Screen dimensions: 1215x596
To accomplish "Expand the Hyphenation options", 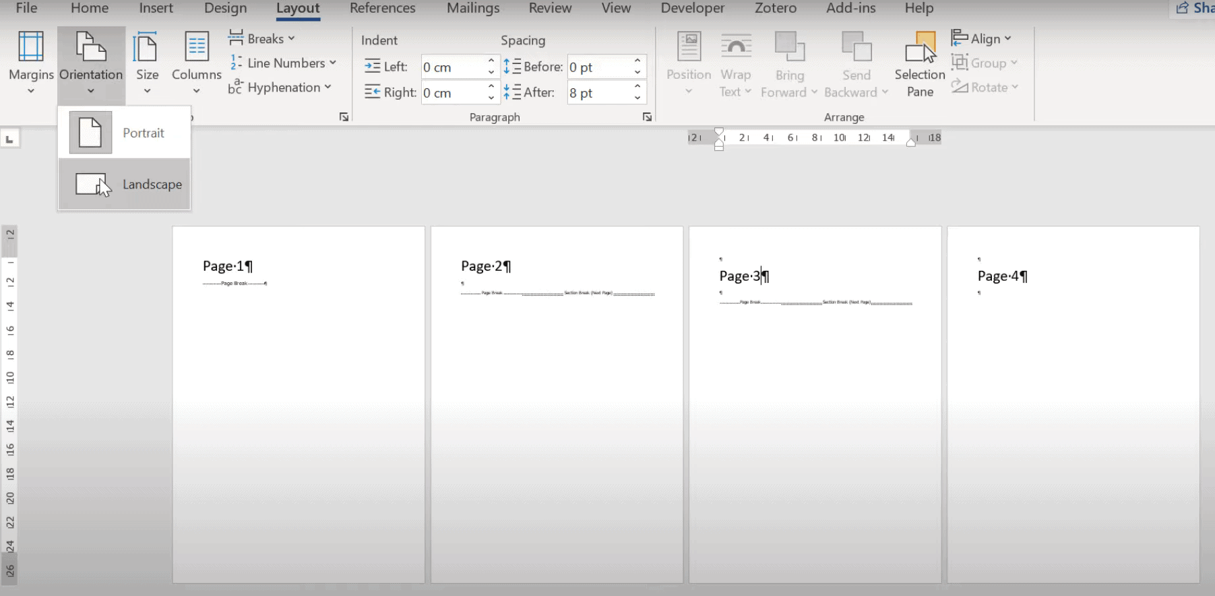I will tap(281, 88).
